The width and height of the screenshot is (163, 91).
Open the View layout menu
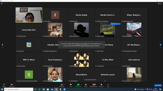pyautogui.click(x=160, y=4)
